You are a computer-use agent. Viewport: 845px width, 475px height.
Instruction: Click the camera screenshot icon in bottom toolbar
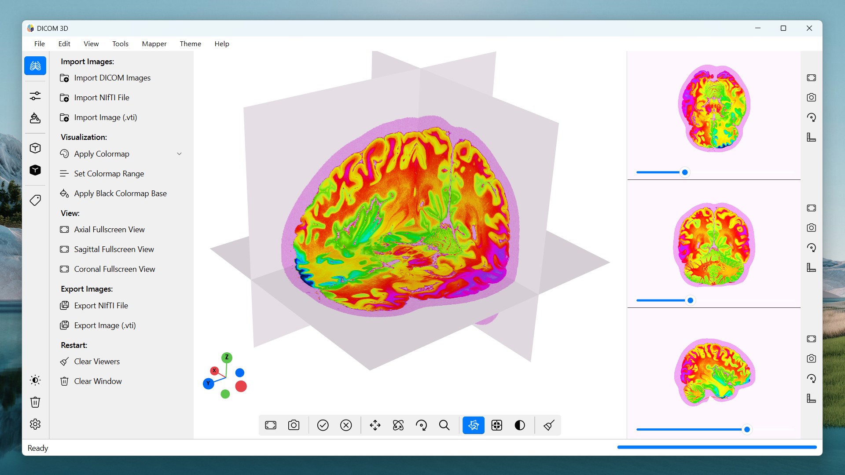(294, 425)
